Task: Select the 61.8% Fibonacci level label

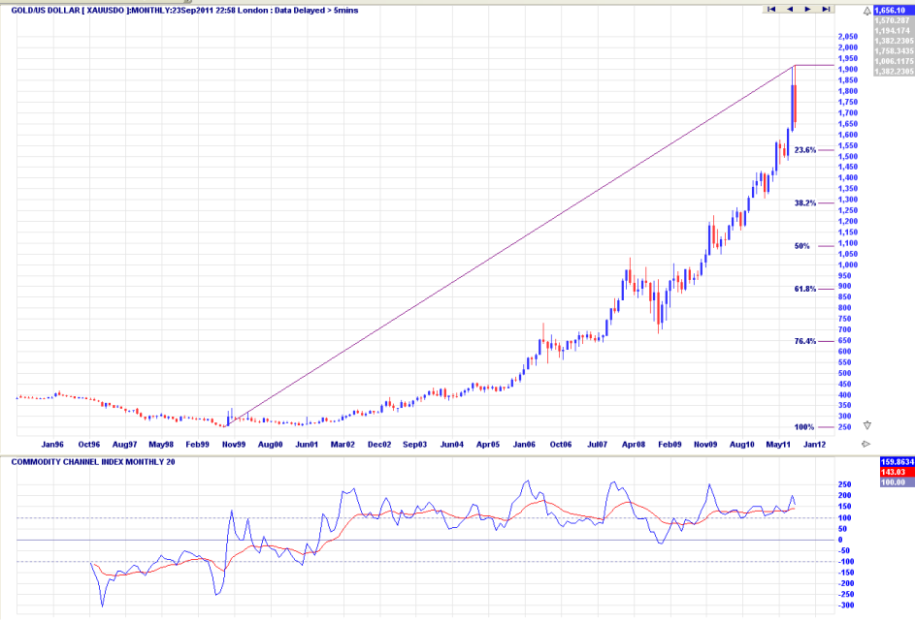Action: coord(804,289)
